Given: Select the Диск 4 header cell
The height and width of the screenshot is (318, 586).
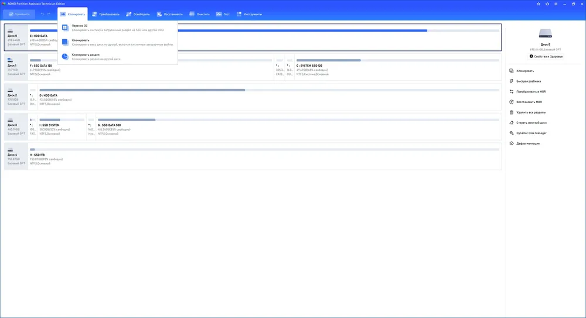Looking at the screenshot, I should coord(16,156).
